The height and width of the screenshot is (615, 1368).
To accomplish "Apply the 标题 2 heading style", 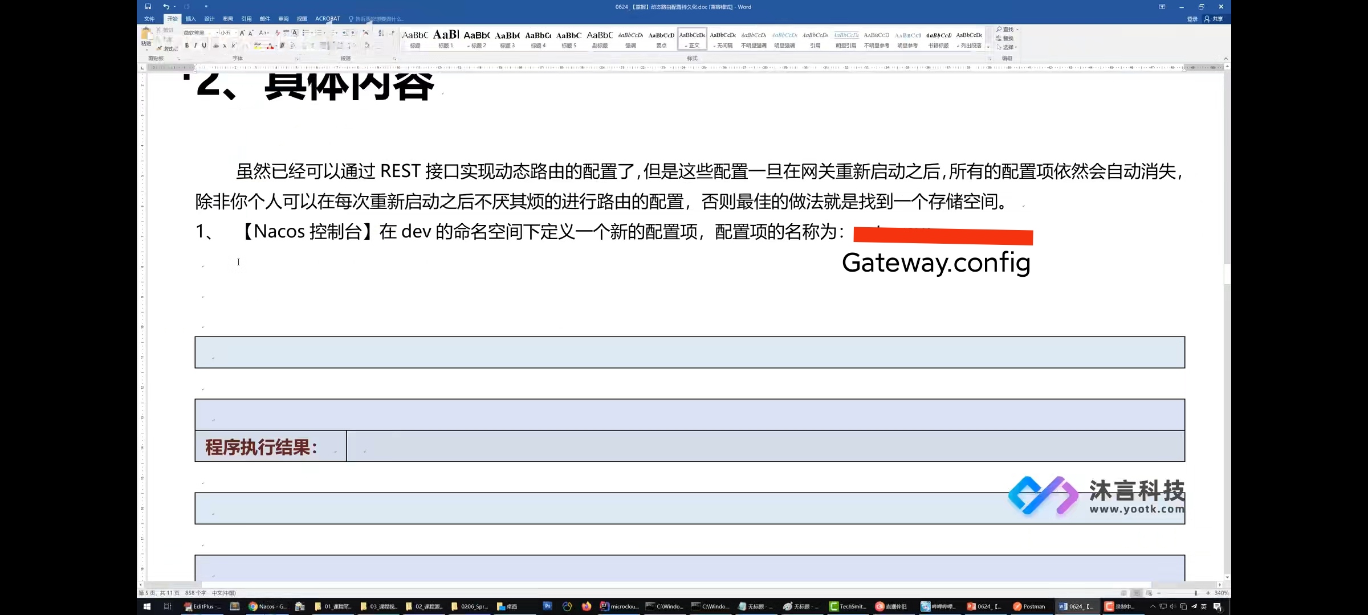I will (477, 39).
